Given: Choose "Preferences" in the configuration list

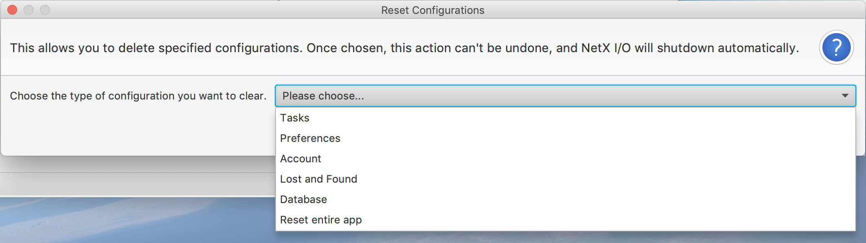Looking at the screenshot, I should point(310,138).
